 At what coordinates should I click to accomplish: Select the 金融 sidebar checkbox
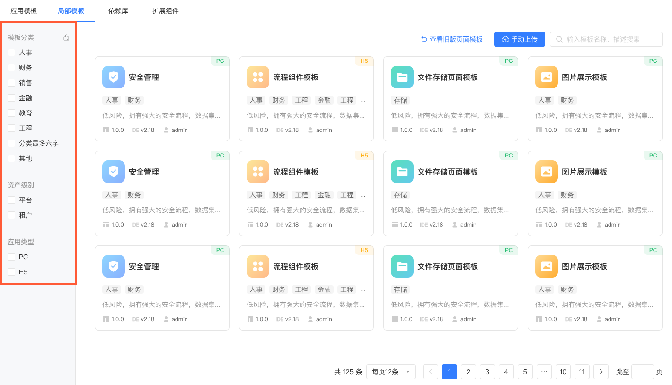pos(11,98)
